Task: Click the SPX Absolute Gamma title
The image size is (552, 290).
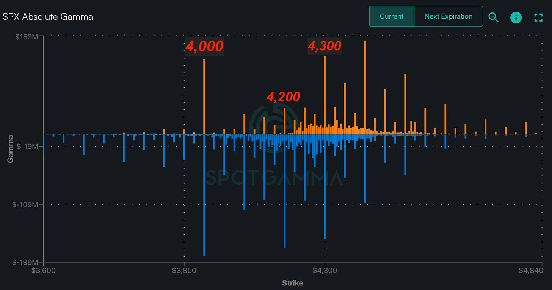Action: 48,17
